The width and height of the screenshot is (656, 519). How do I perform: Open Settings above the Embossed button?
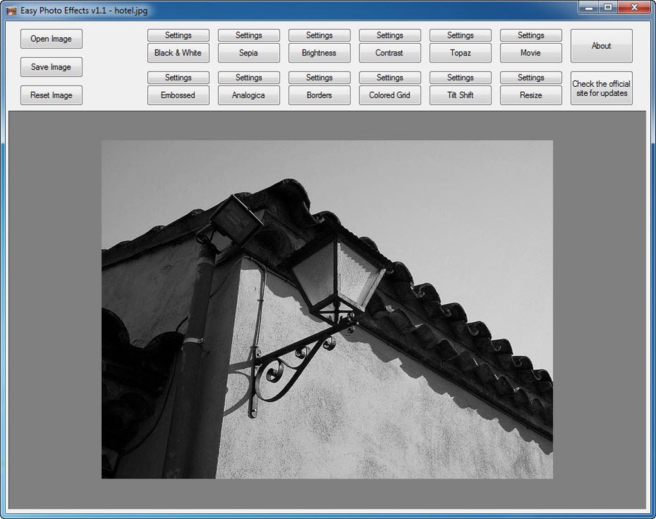tap(178, 77)
